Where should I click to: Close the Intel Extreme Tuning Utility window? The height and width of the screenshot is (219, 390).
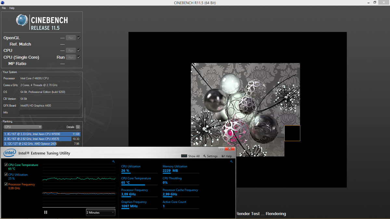[x=230, y=149]
